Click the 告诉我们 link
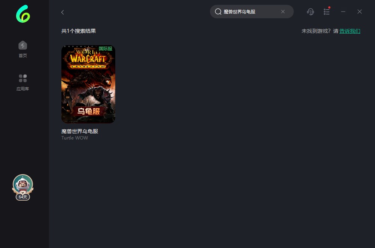The height and width of the screenshot is (248, 375). coord(350,31)
